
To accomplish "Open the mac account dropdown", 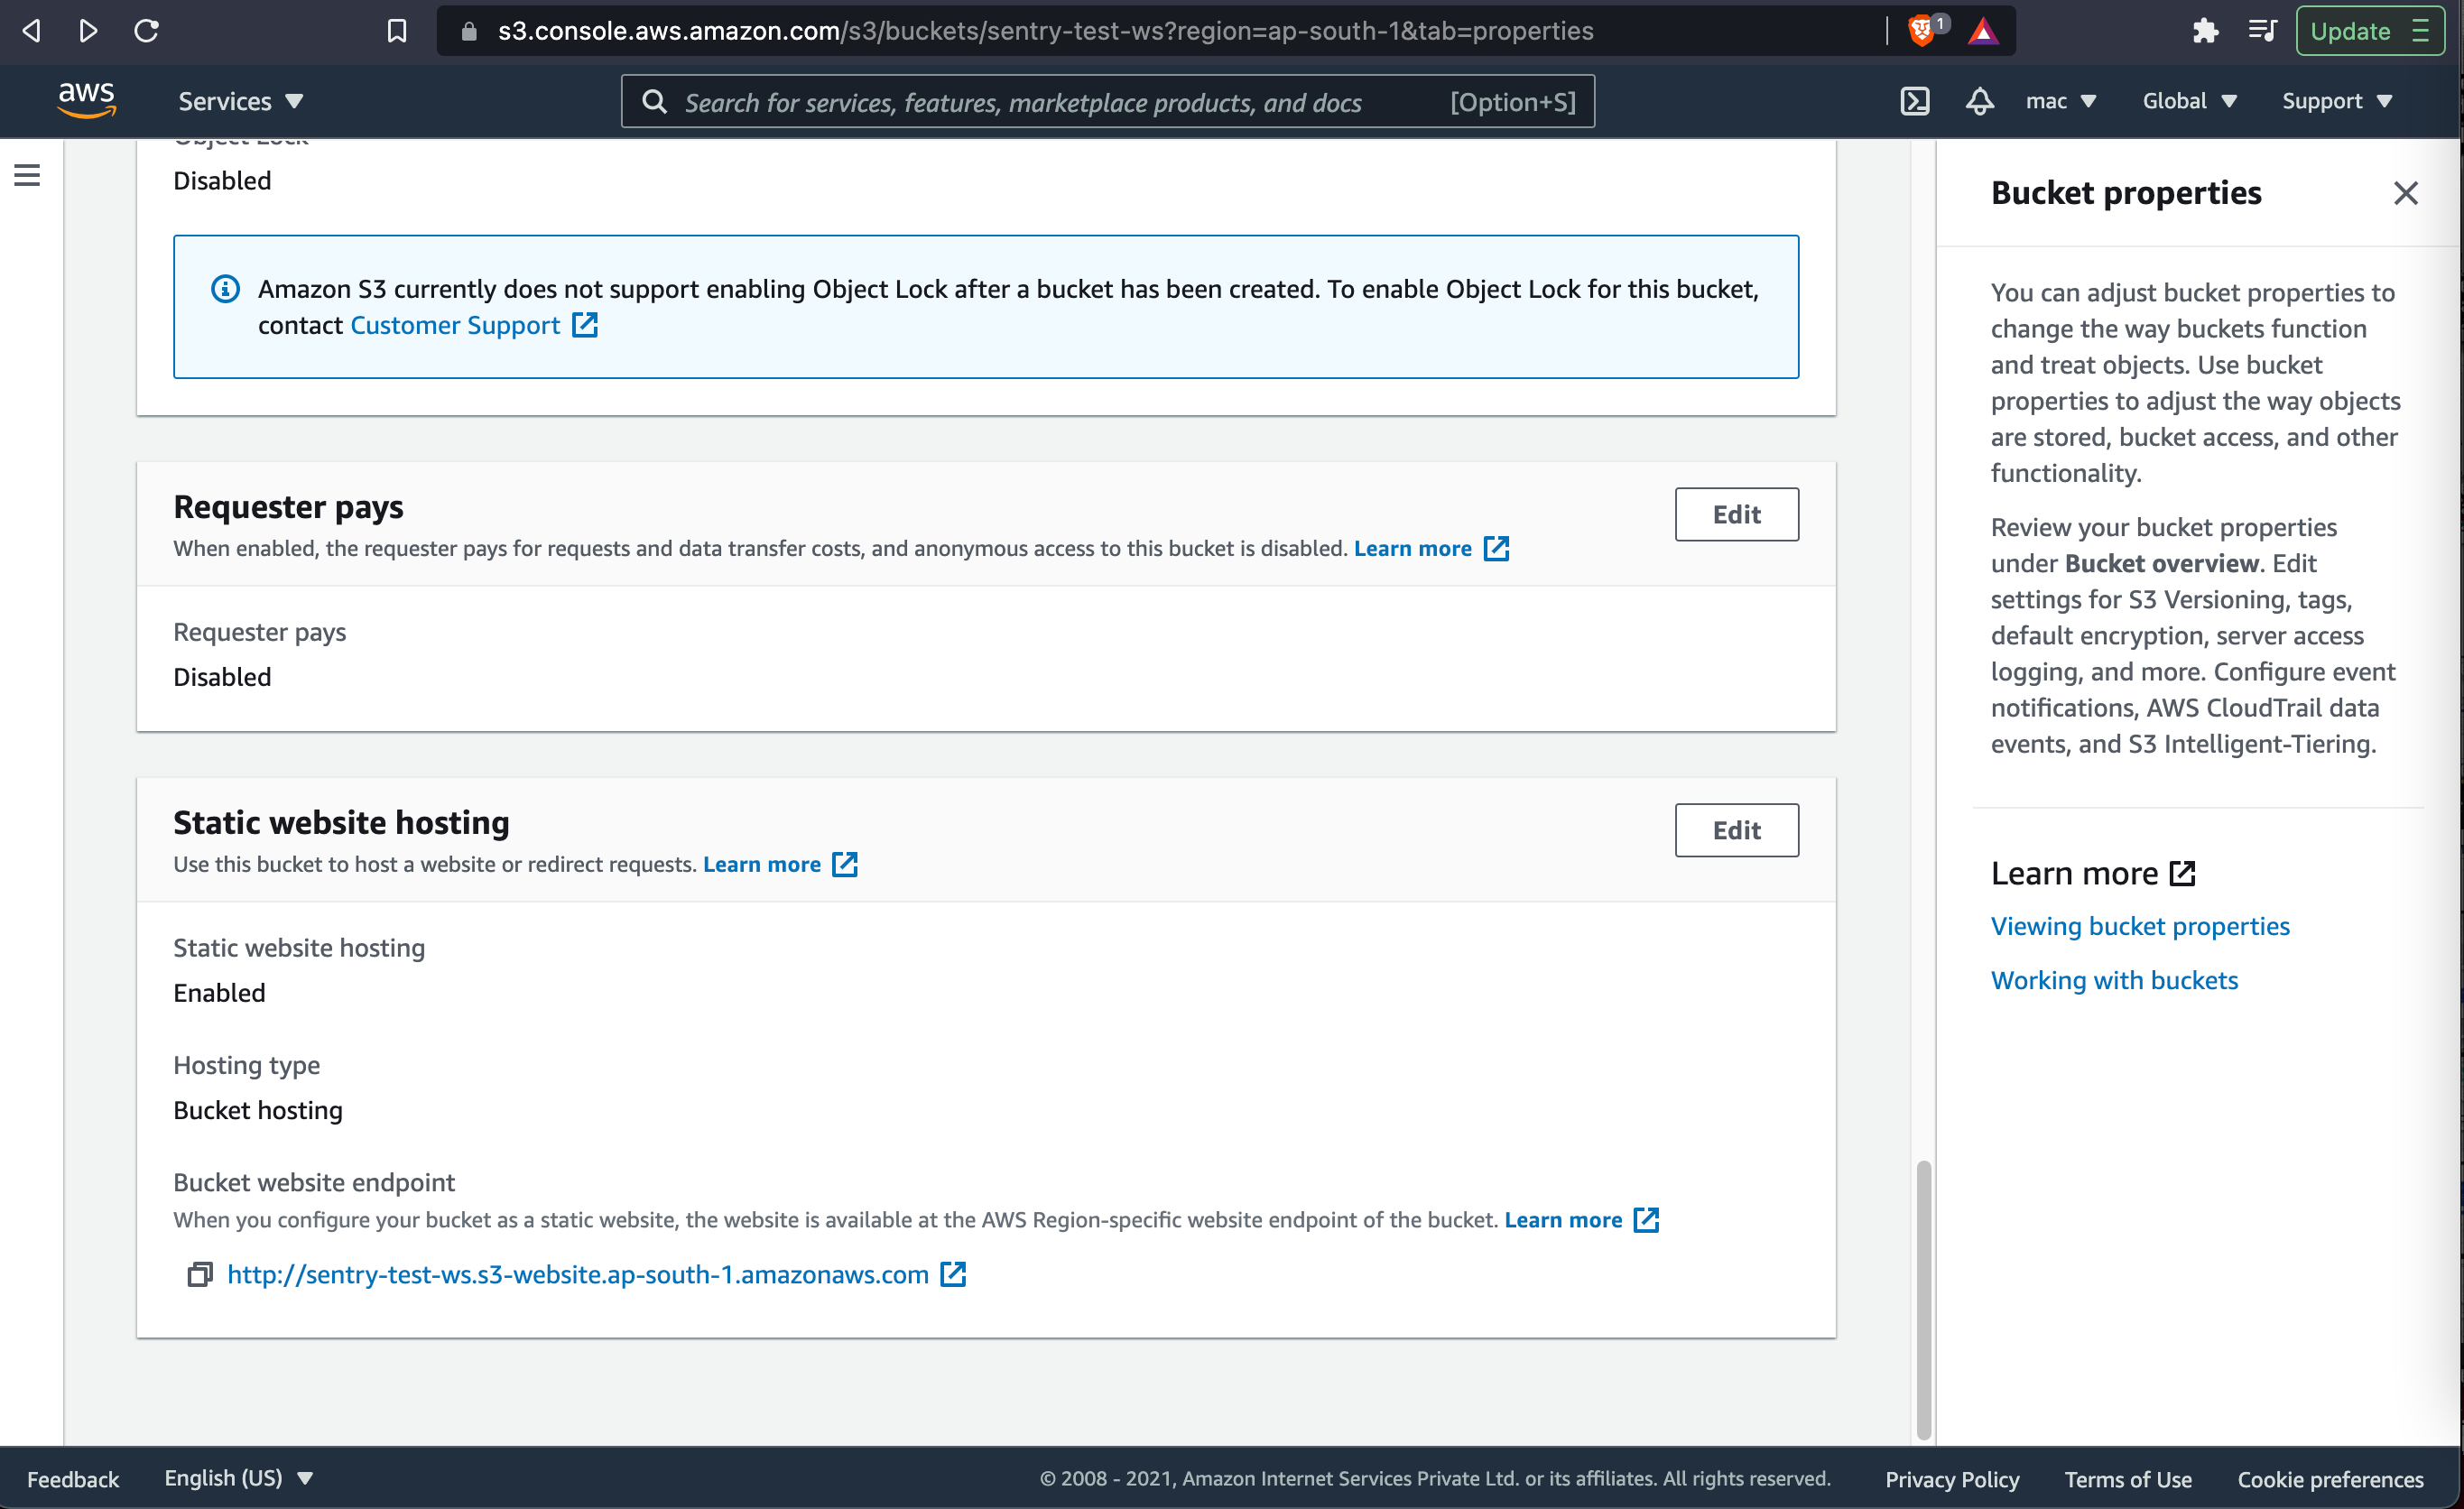I will 2060,101.
